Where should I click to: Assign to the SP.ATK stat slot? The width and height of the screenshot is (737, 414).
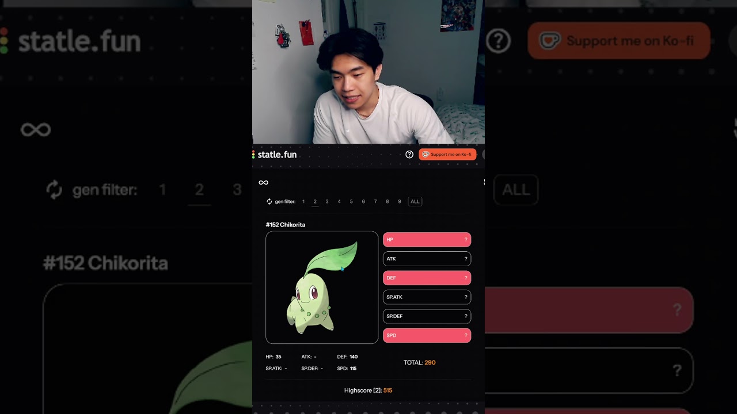pyautogui.click(x=427, y=297)
